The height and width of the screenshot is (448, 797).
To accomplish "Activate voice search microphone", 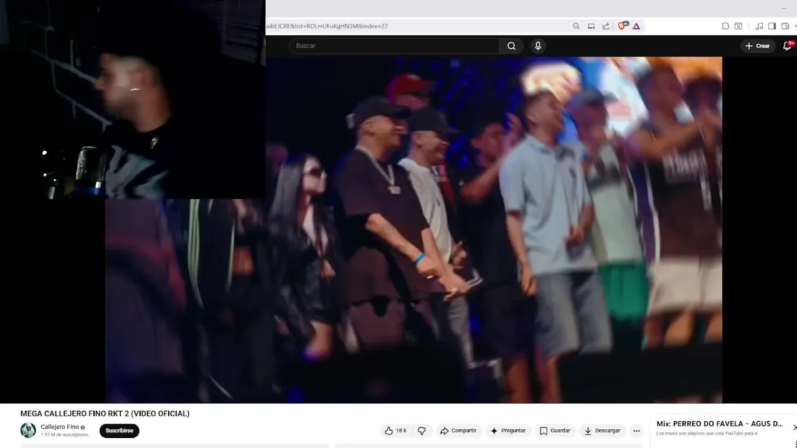I will pos(538,46).
